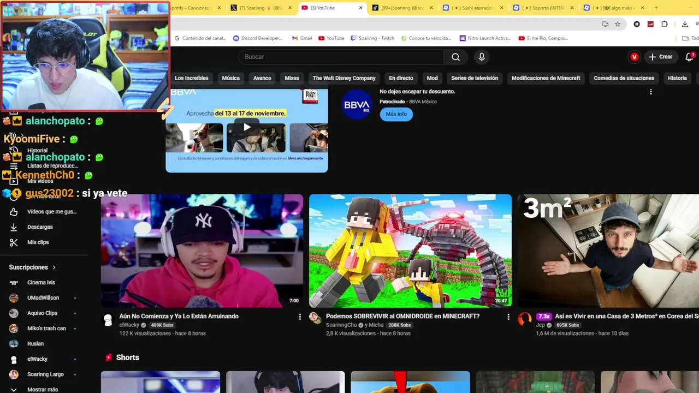Open Conoce tu velocidad bookmark
The image size is (699, 393).
(426, 38)
